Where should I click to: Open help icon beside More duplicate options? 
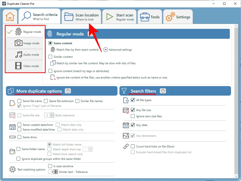point(68,91)
